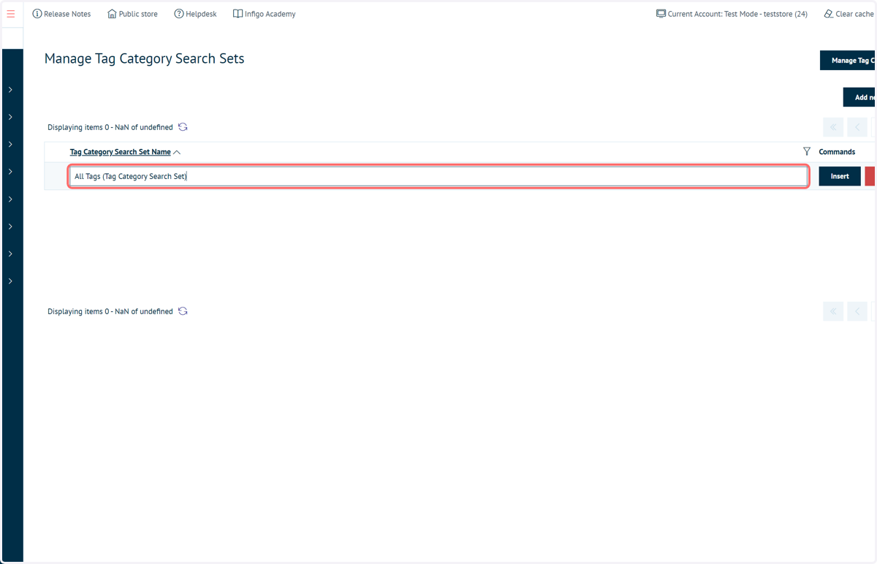Image resolution: width=877 pixels, height=564 pixels.
Task: Refresh the grid using icon above table
Action: (x=183, y=127)
